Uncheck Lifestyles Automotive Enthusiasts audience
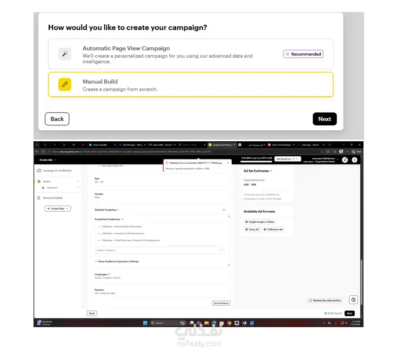The image size is (397, 348). [x=99, y=227]
